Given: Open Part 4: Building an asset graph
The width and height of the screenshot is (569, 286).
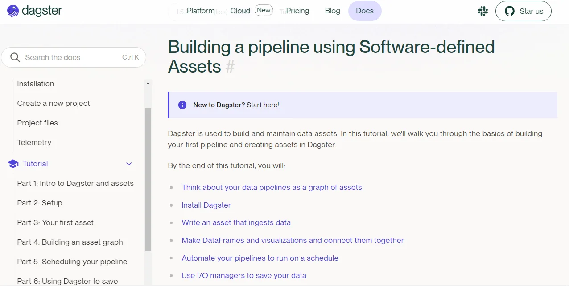Looking at the screenshot, I should (70, 242).
